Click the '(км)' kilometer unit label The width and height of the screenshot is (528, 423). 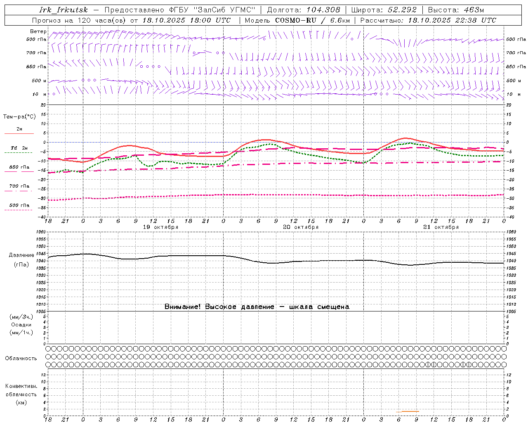coord(21,402)
